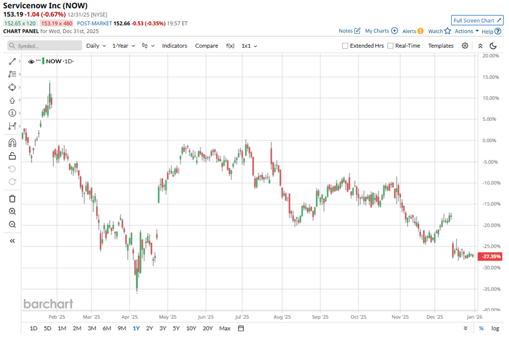This screenshot has height=340, width=509.
Task: Open the Actions dropdown menu
Action: [467, 31]
